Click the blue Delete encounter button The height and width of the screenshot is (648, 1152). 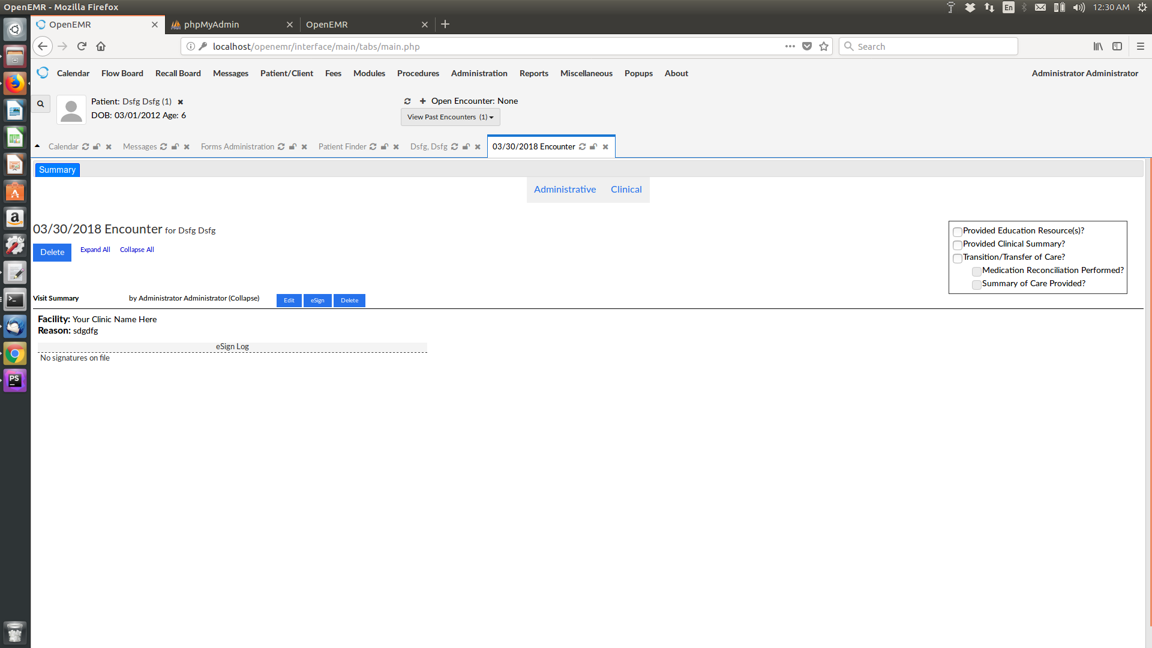click(x=52, y=253)
